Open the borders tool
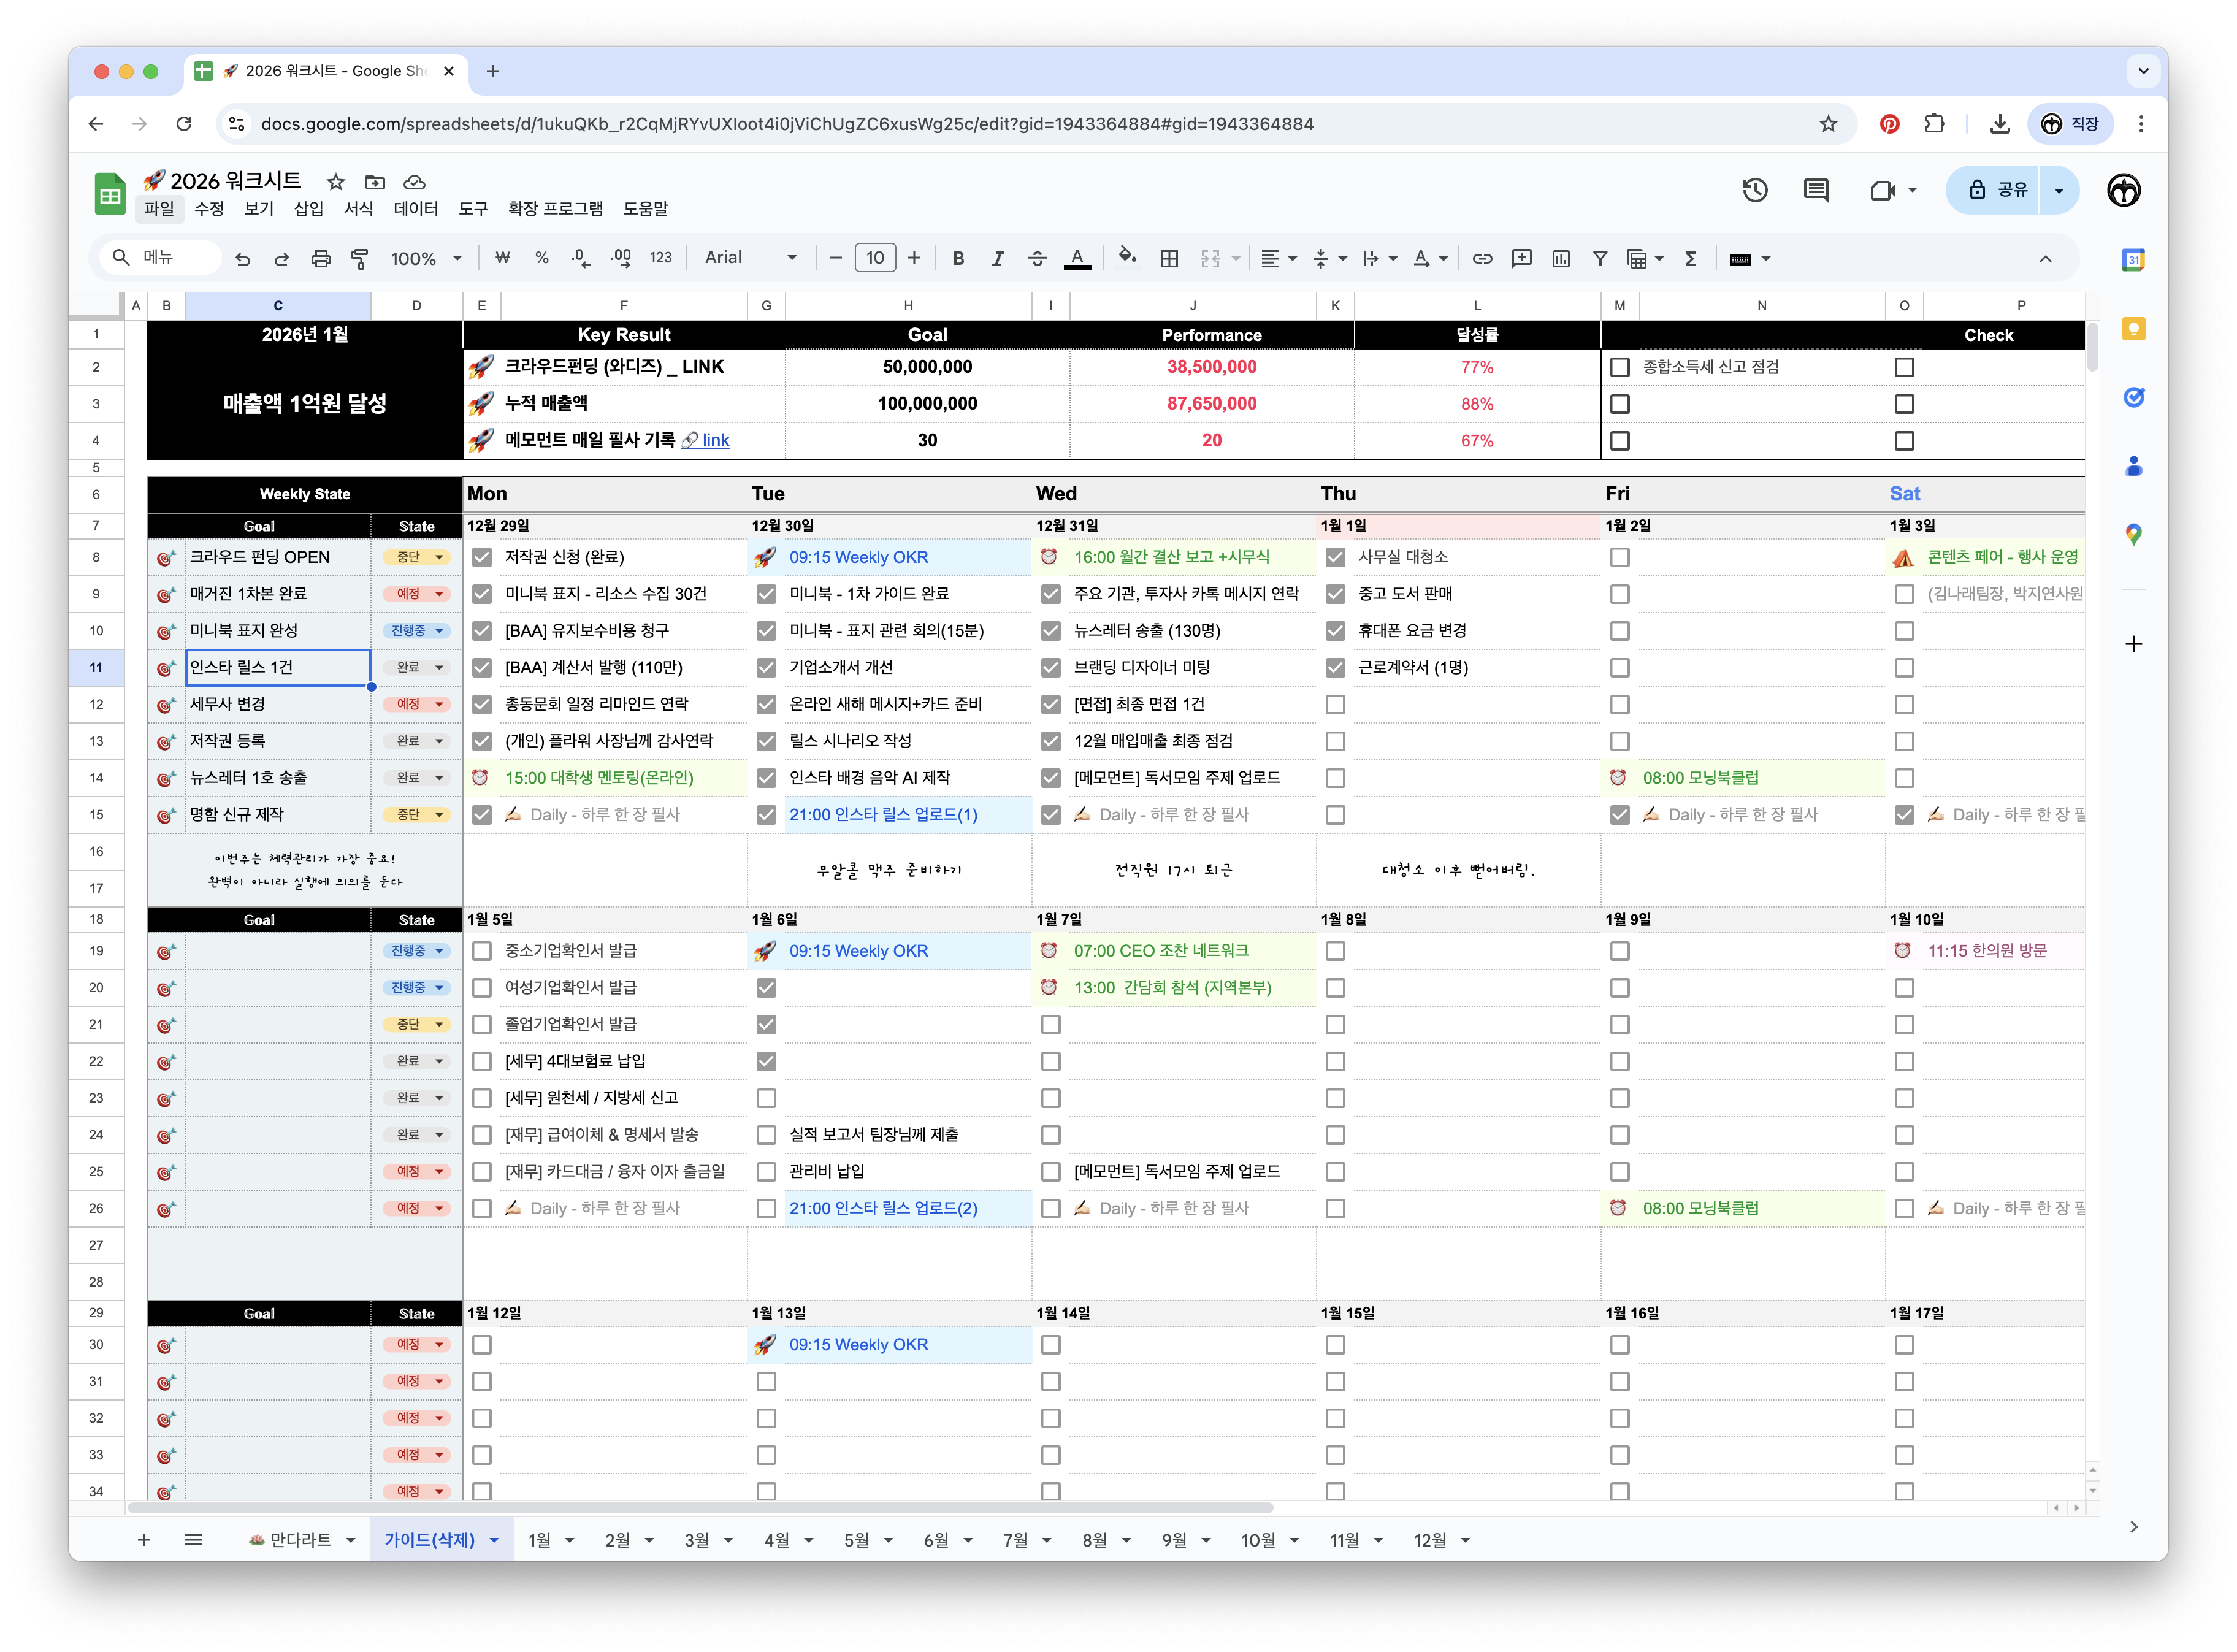This screenshot has width=2237, height=1652. pos(1168,258)
